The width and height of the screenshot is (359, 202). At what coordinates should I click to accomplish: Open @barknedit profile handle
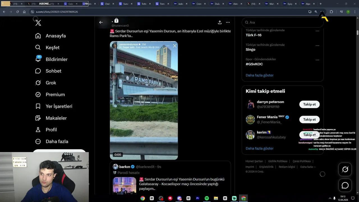(x=145, y=167)
